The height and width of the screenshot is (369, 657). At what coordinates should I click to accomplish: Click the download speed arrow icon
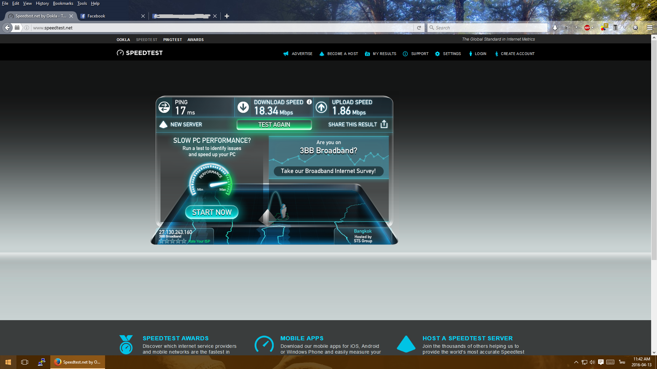point(243,107)
